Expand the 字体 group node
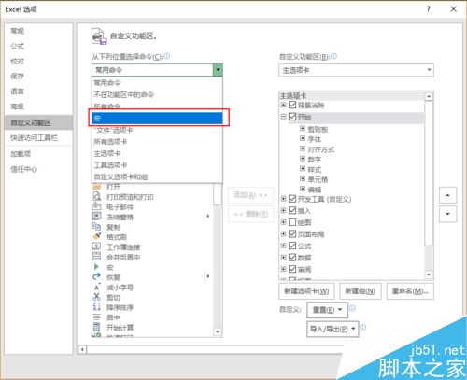 pos(303,138)
